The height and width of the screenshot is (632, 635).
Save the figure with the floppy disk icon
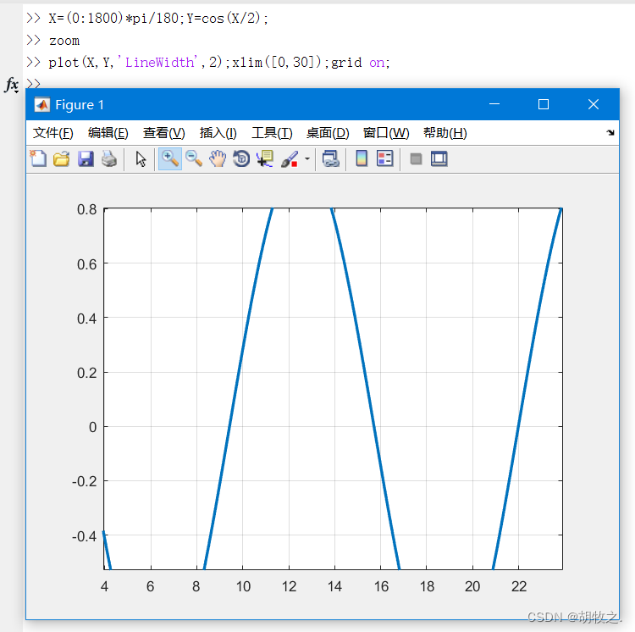86,158
